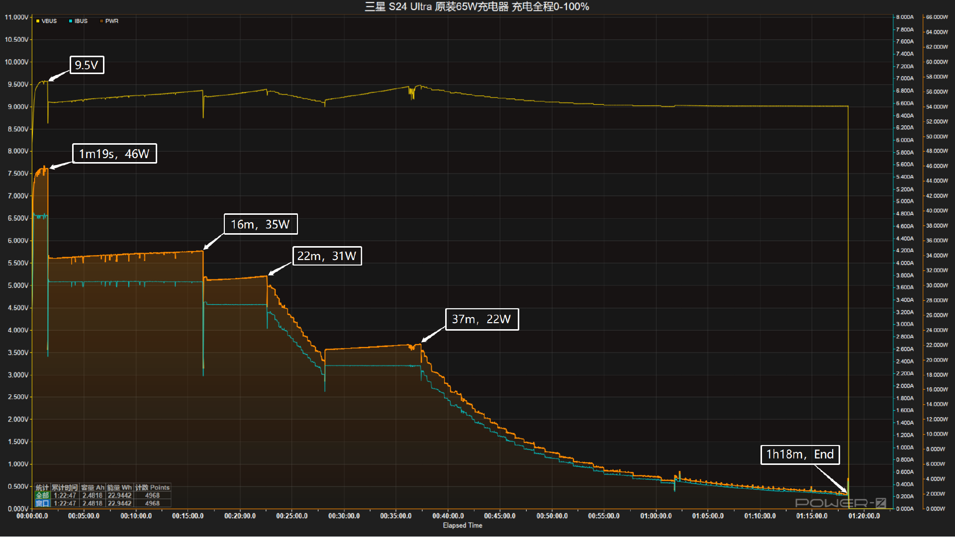Click the 9.000V voltage axis label
Screen dimensions: 955x537
[x=18, y=107]
